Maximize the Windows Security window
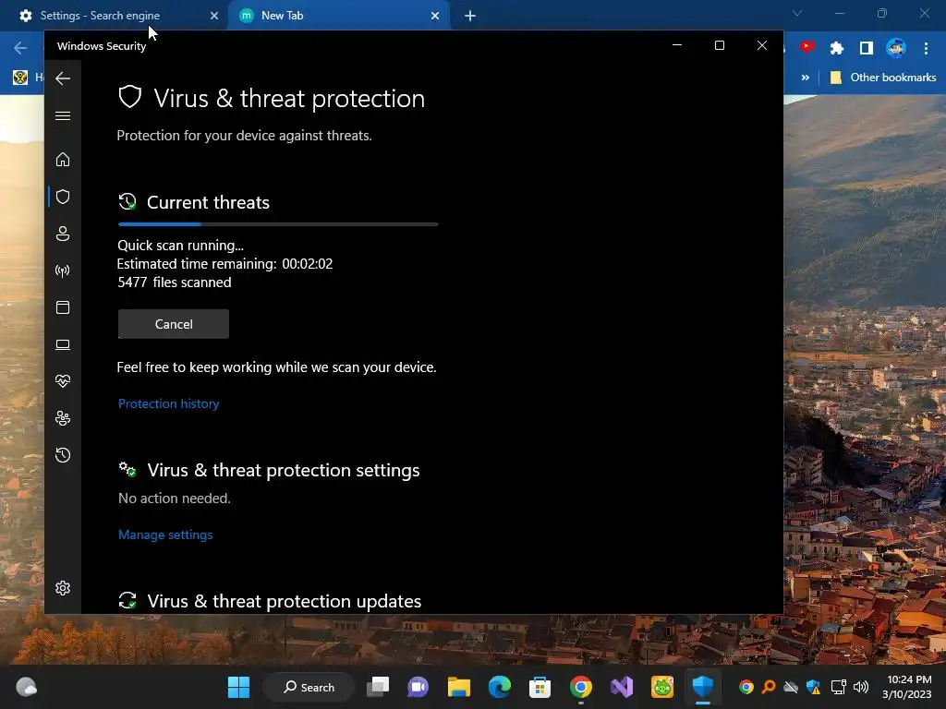Image resolution: width=946 pixels, height=709 pixels. (x=719, y=45)
